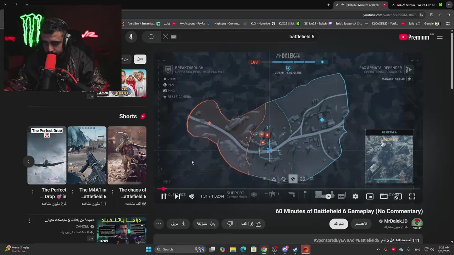The width and height of the screenshot is (454, 255).
Task: Open more actions three-dot menu under video
Action: point(159,224)
